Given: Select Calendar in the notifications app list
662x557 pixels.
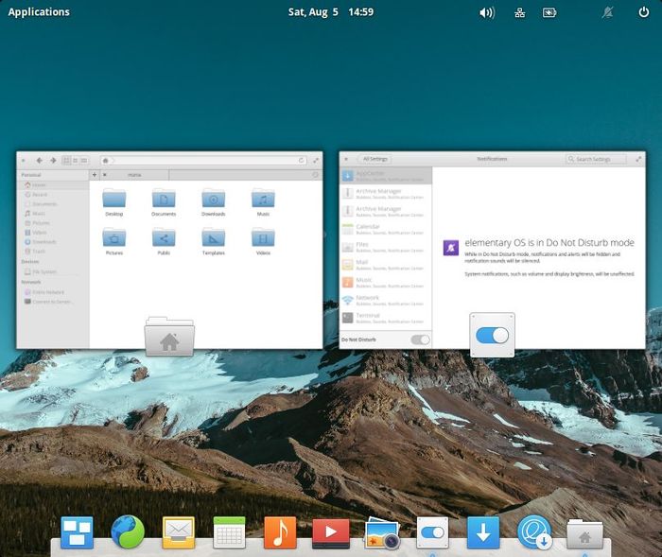Looking at the screenshot, I should point(385,228).
